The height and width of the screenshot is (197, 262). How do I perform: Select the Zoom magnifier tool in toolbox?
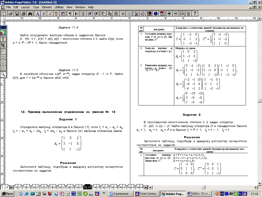[x=3, y=74]
